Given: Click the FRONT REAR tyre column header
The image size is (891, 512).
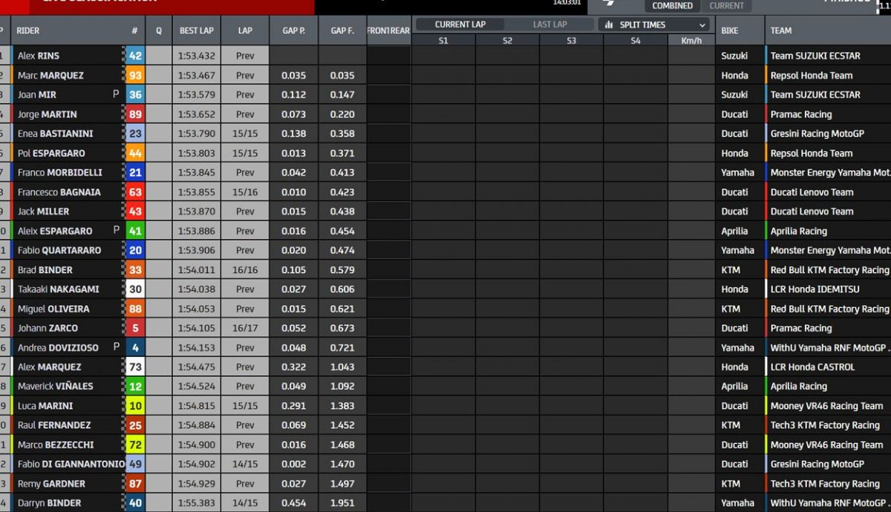Looking at the screenshot, I should click(388, 31).
